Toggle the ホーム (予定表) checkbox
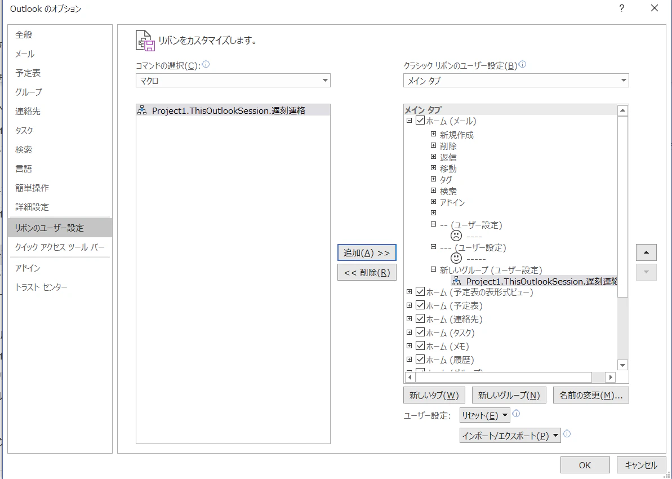The width and height of the screenshot is (672, 479). coord(420,305)
